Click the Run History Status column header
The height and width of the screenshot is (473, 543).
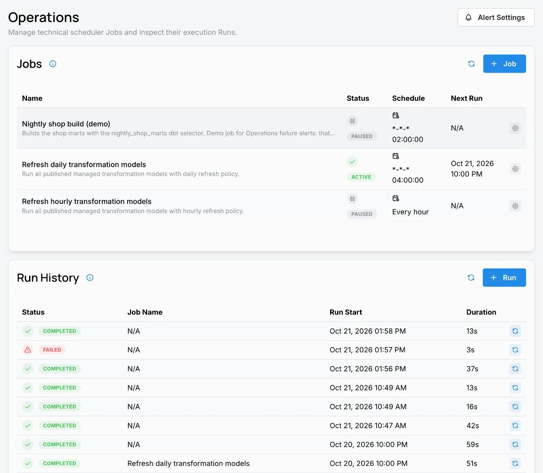(x=33, y=312)
